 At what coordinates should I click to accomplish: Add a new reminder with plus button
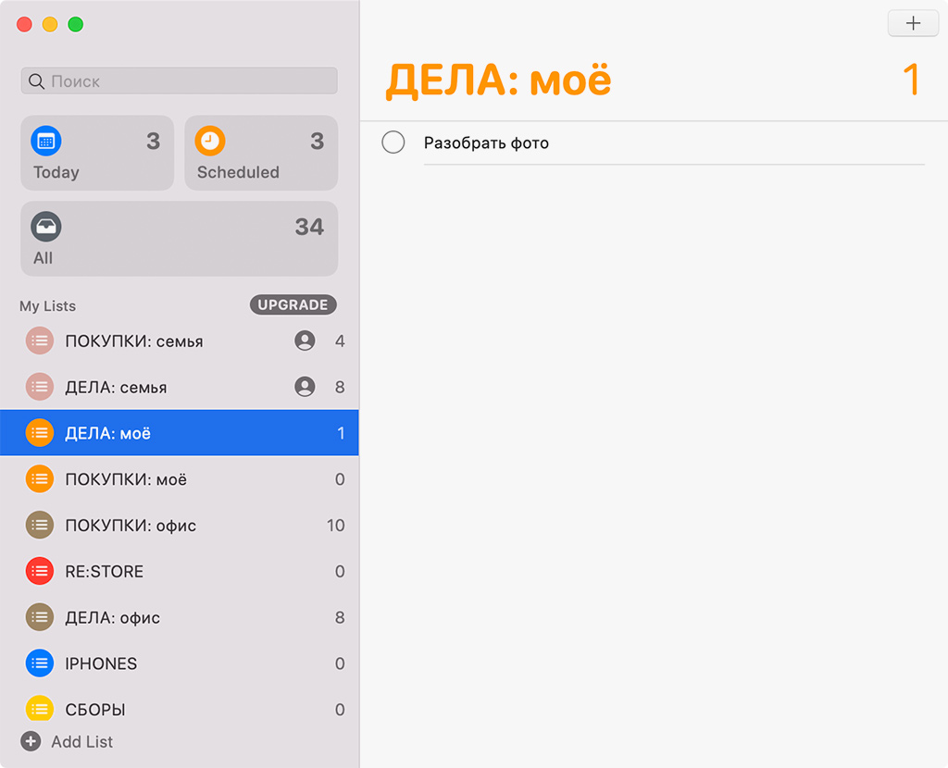913,23
